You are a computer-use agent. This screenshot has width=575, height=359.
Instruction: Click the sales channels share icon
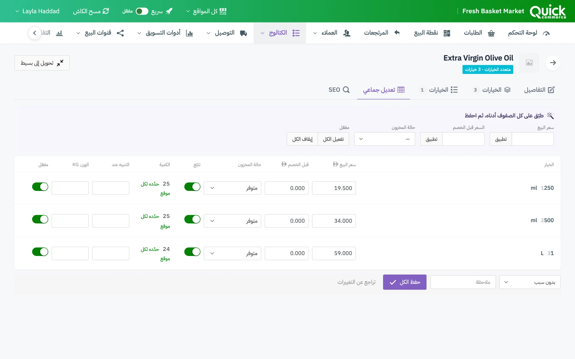point(120,33)
